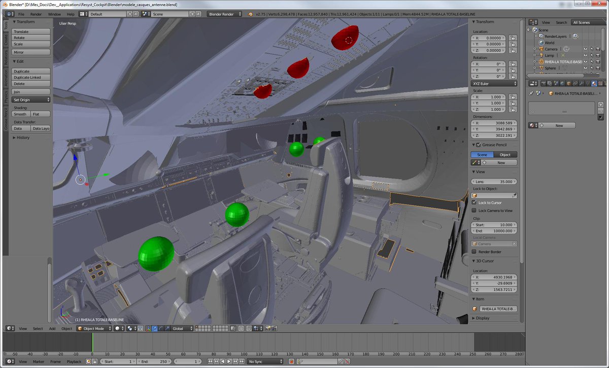Select the translate manipulator arrow icon

tap(154, 328)
